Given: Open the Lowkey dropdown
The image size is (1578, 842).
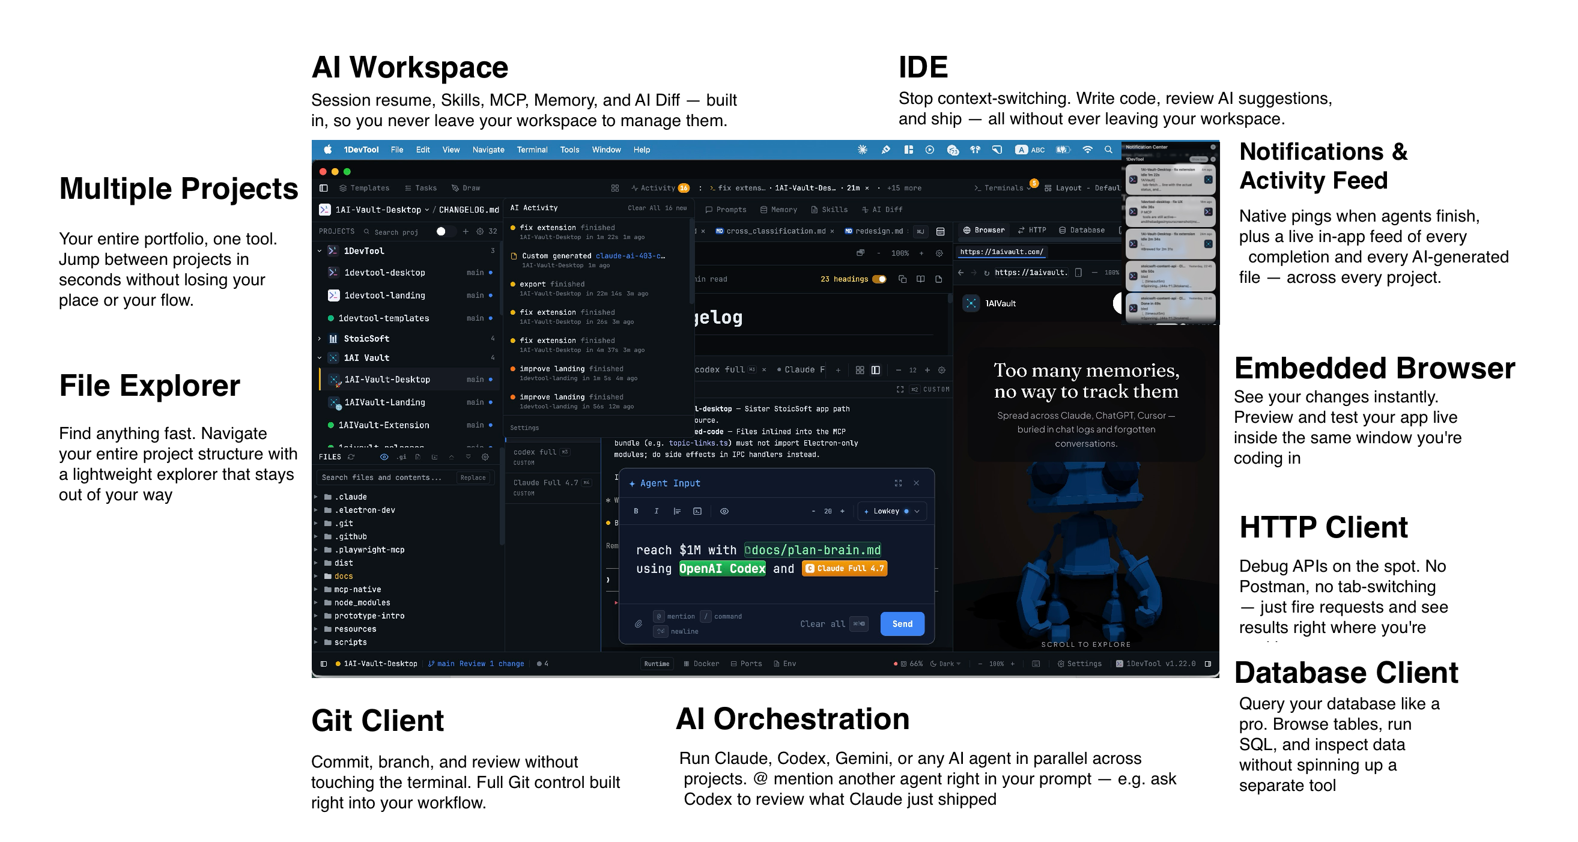Looking at the screenshot, I should pos(892,511).
